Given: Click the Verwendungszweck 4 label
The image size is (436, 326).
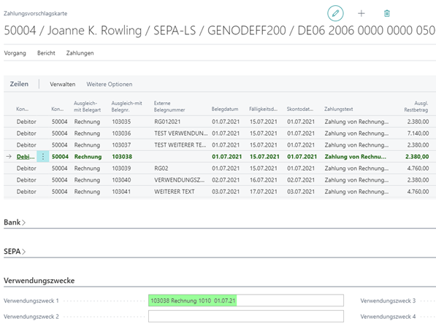Looking at the screenshot, I should (x=388, y=317).
